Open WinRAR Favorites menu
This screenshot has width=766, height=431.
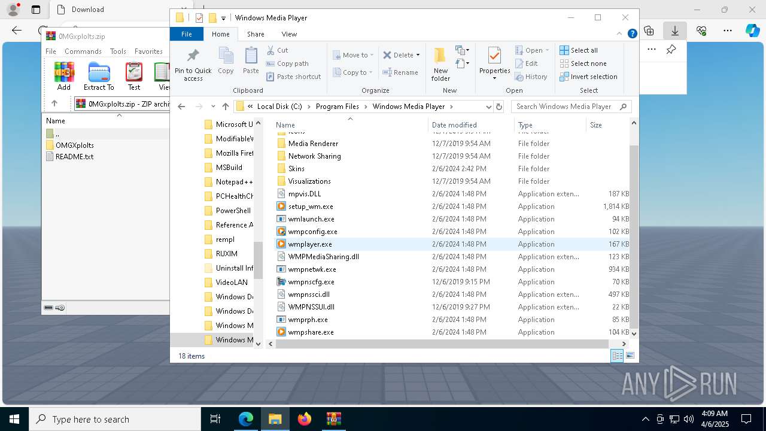coord(148,51)
